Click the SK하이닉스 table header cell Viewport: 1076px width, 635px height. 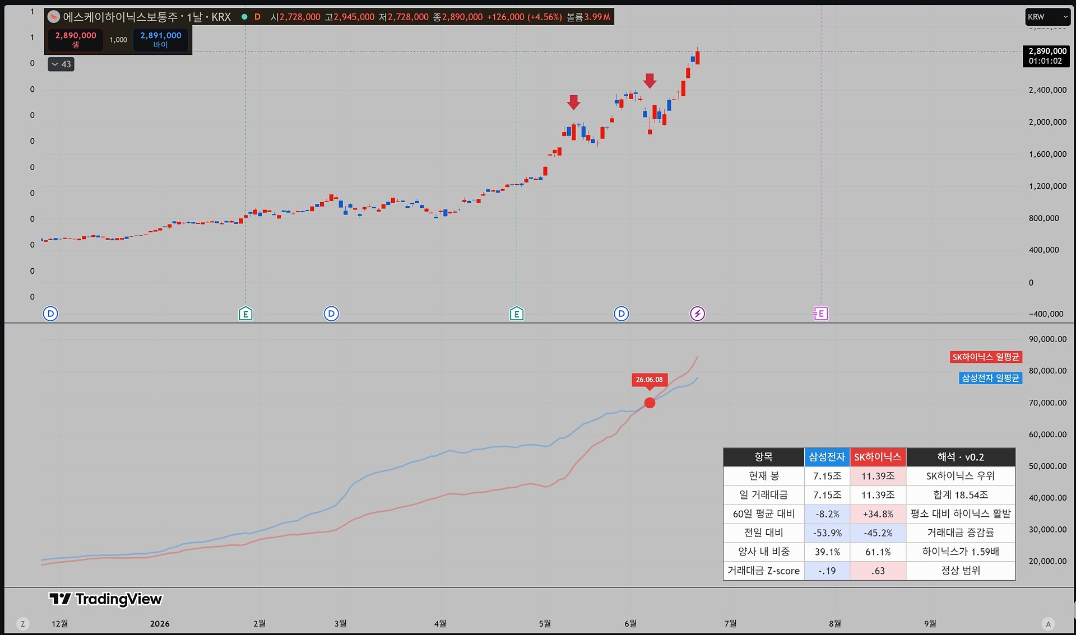pyautogui.click(x=878, y=457)
